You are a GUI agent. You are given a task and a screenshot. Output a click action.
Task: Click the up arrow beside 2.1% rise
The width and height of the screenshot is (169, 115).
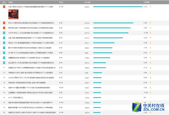click(x=150, y=7)
